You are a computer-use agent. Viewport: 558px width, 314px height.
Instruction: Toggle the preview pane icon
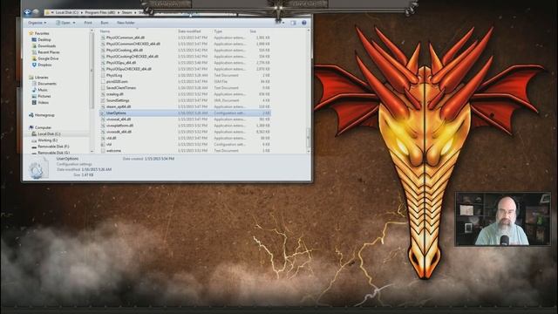pos(293,23)
